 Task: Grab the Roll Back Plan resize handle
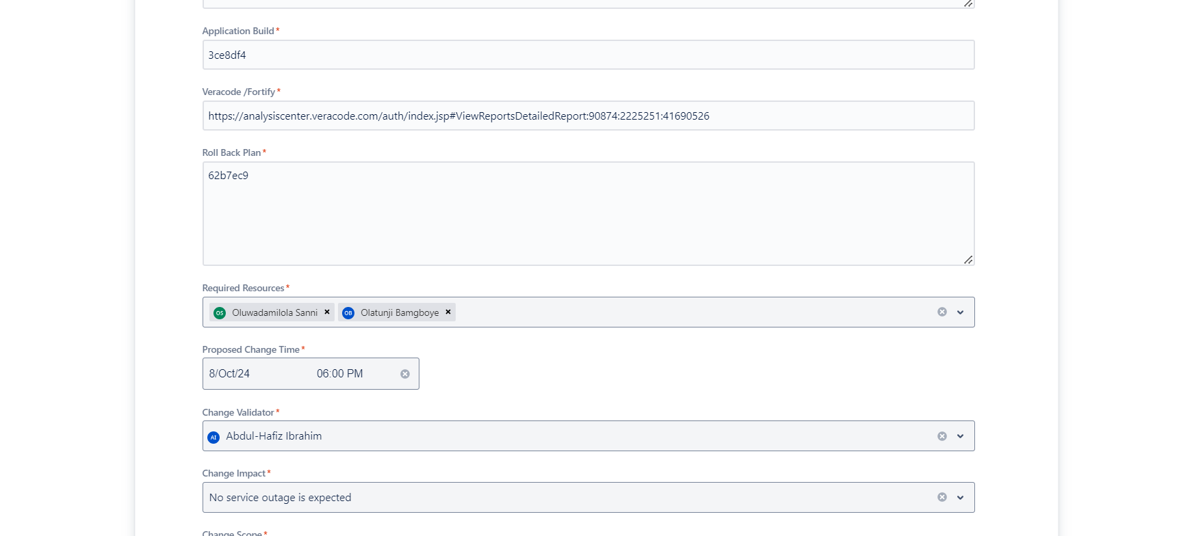[x=968, y=260]
